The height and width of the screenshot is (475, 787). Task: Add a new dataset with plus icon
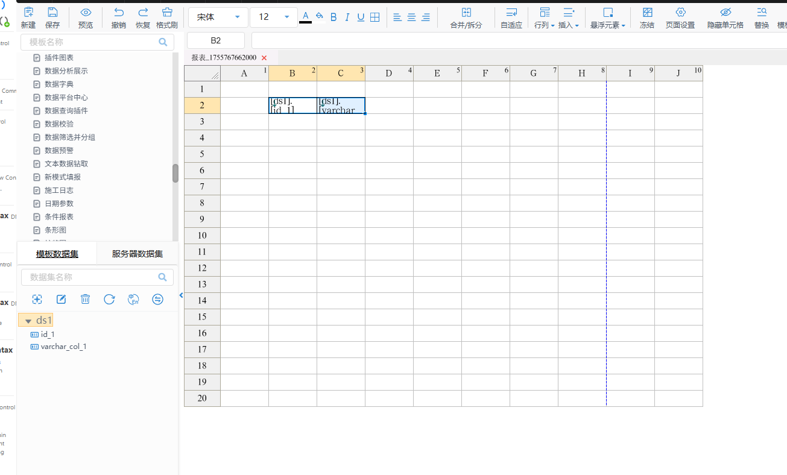(37, 300)
